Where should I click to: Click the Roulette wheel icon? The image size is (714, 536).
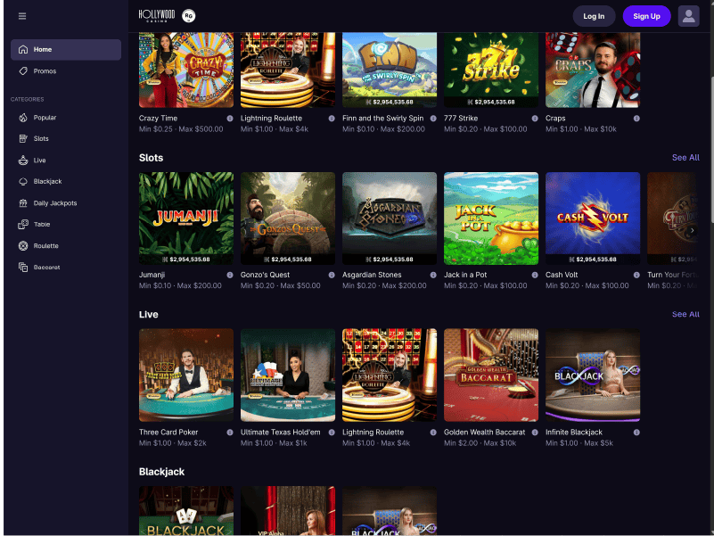23,245
